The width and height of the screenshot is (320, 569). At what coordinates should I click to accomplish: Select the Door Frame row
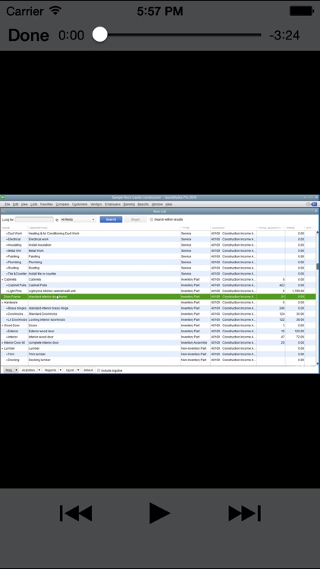[158, 297]
